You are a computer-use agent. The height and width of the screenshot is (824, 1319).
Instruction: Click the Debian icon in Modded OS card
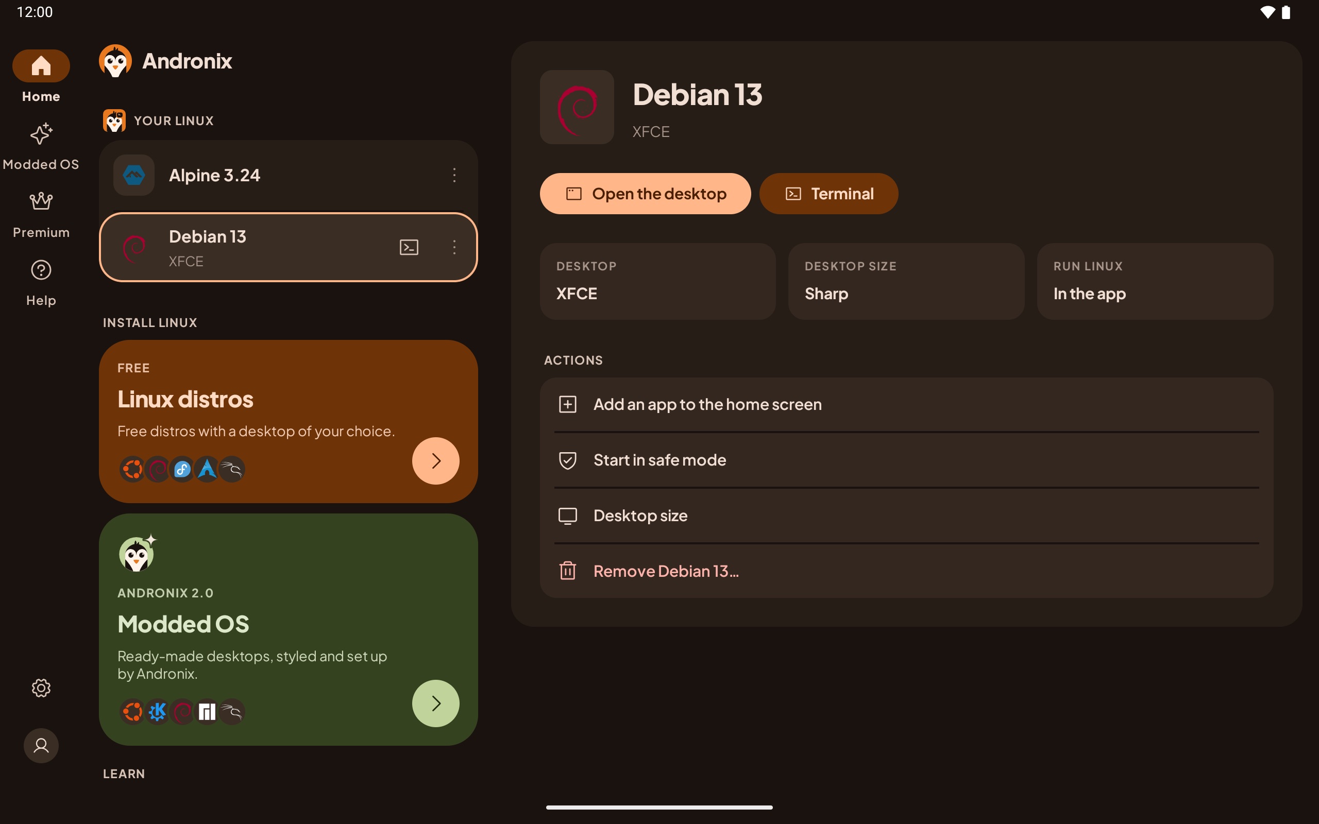(182, 712)
